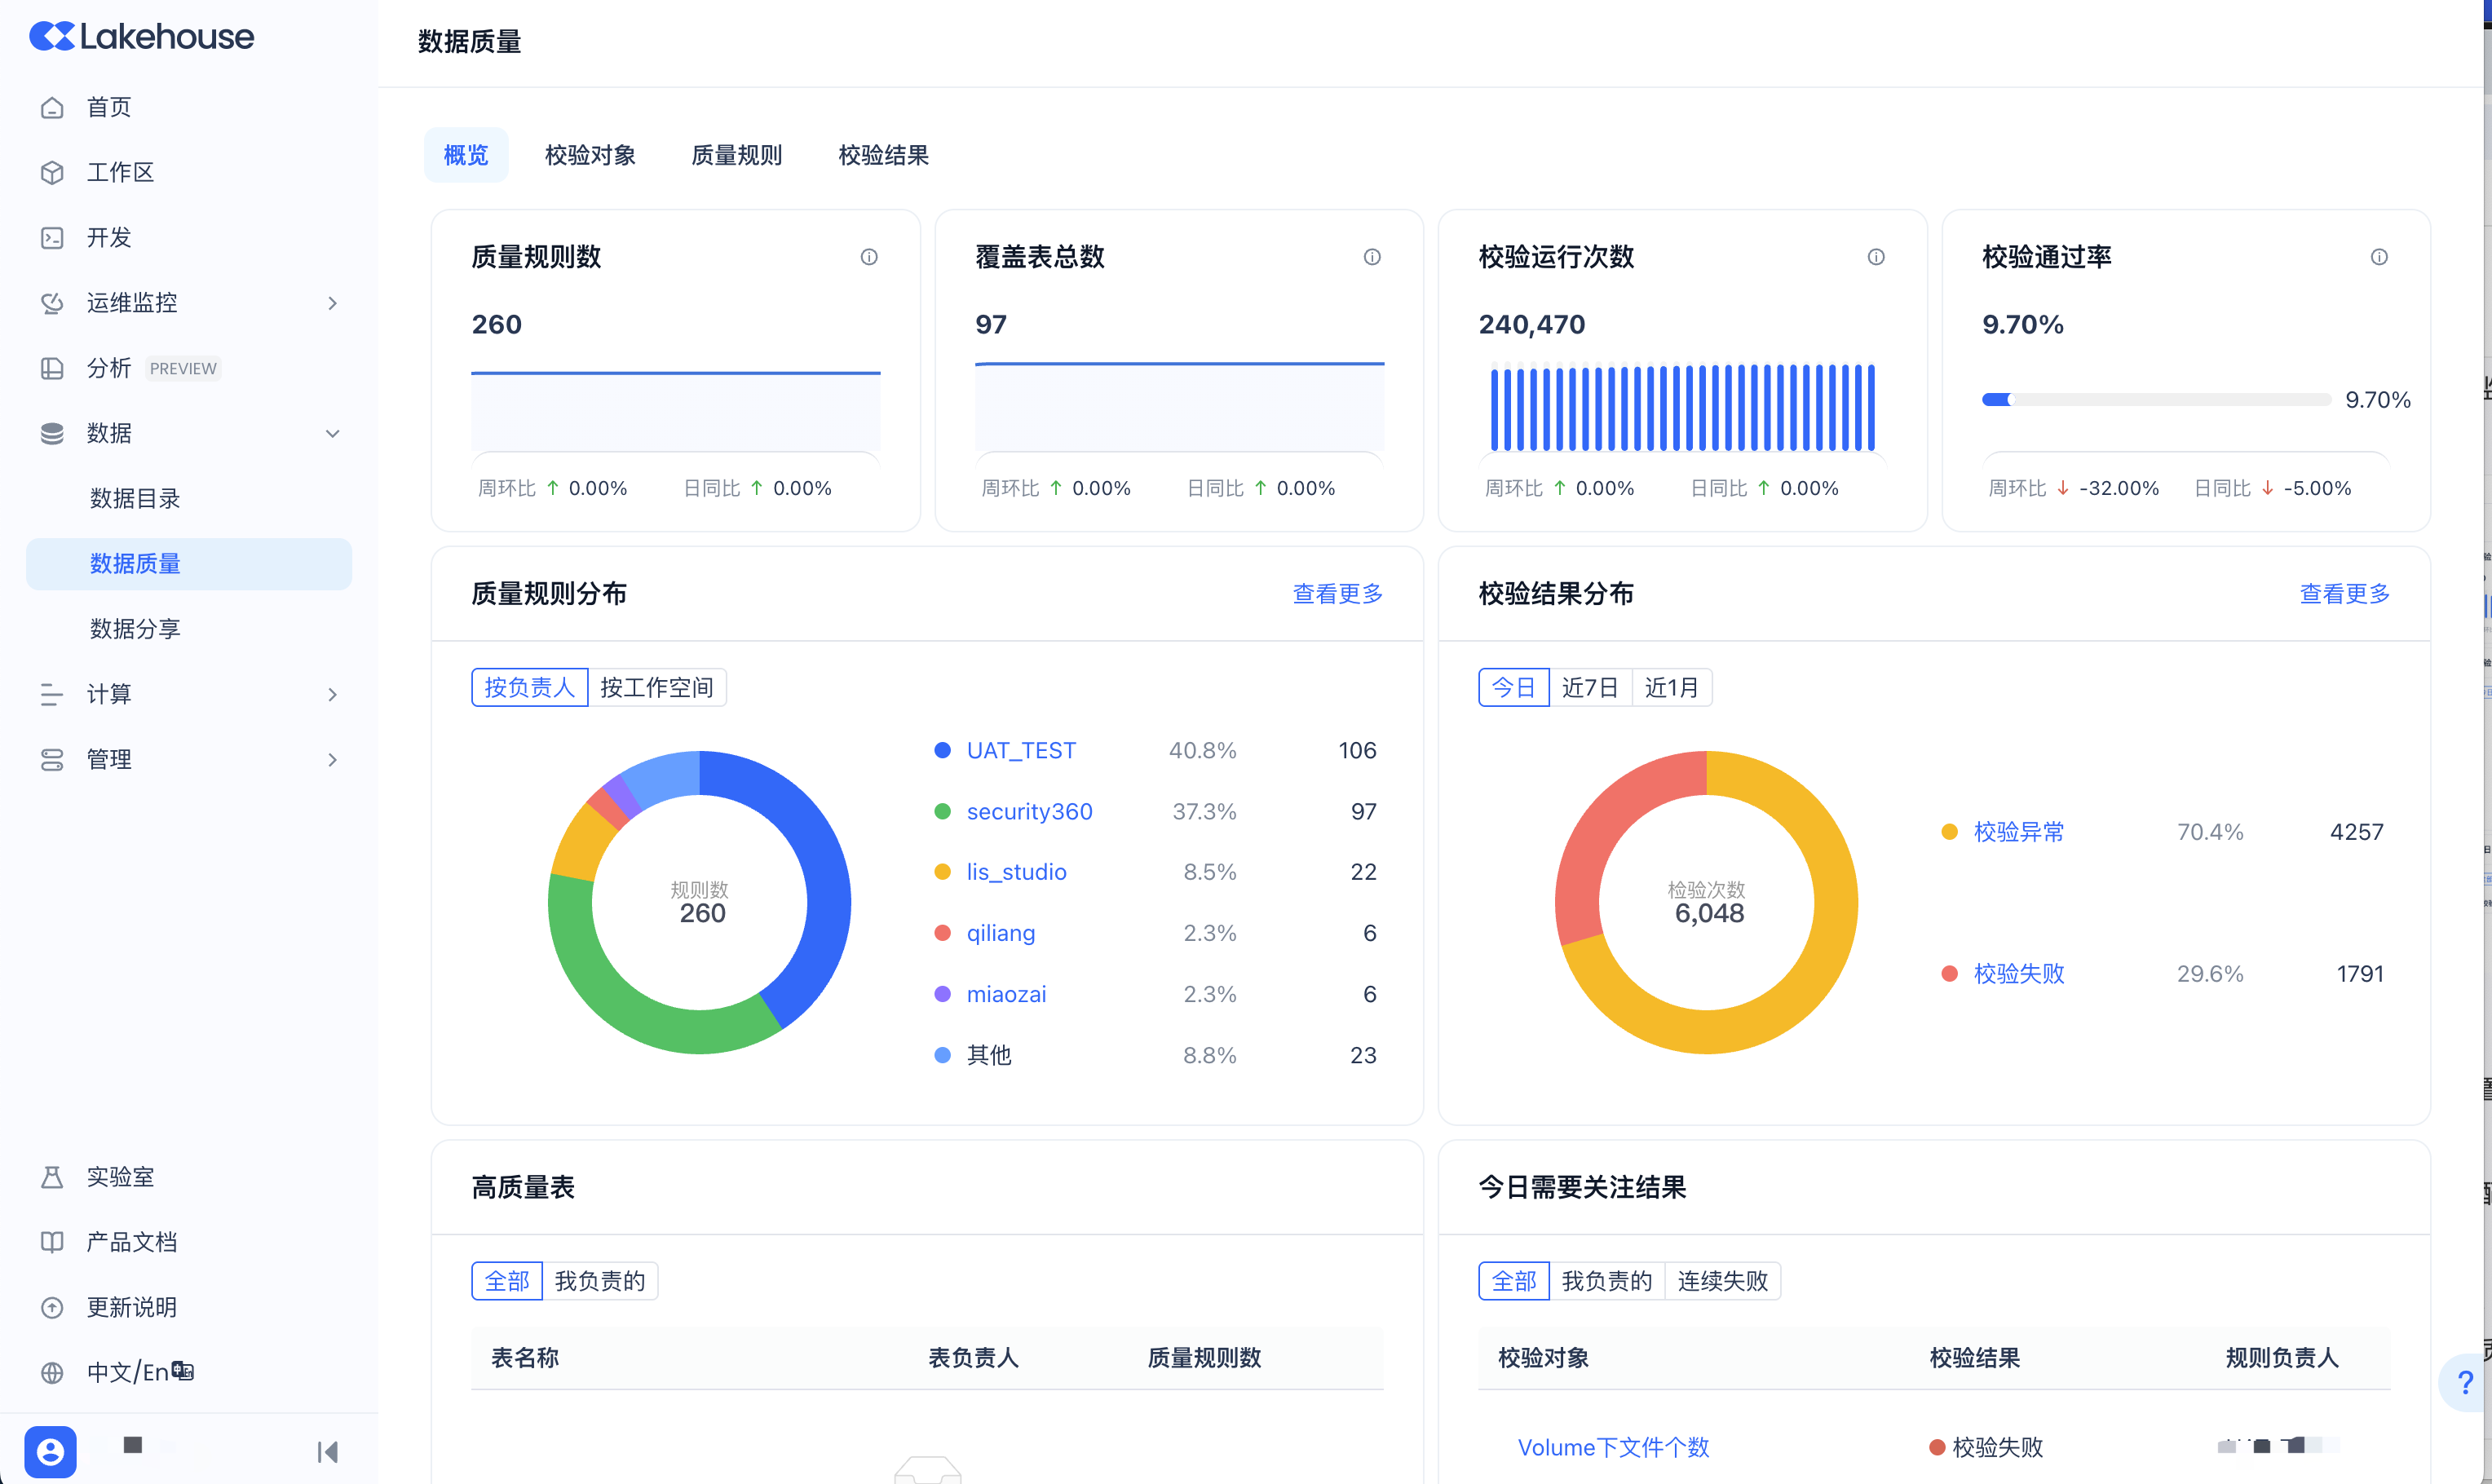Viewport: 2492px width, 1484px height.
Task: Switch rule distribution to 按工作空间
Action: click(656, 687)
